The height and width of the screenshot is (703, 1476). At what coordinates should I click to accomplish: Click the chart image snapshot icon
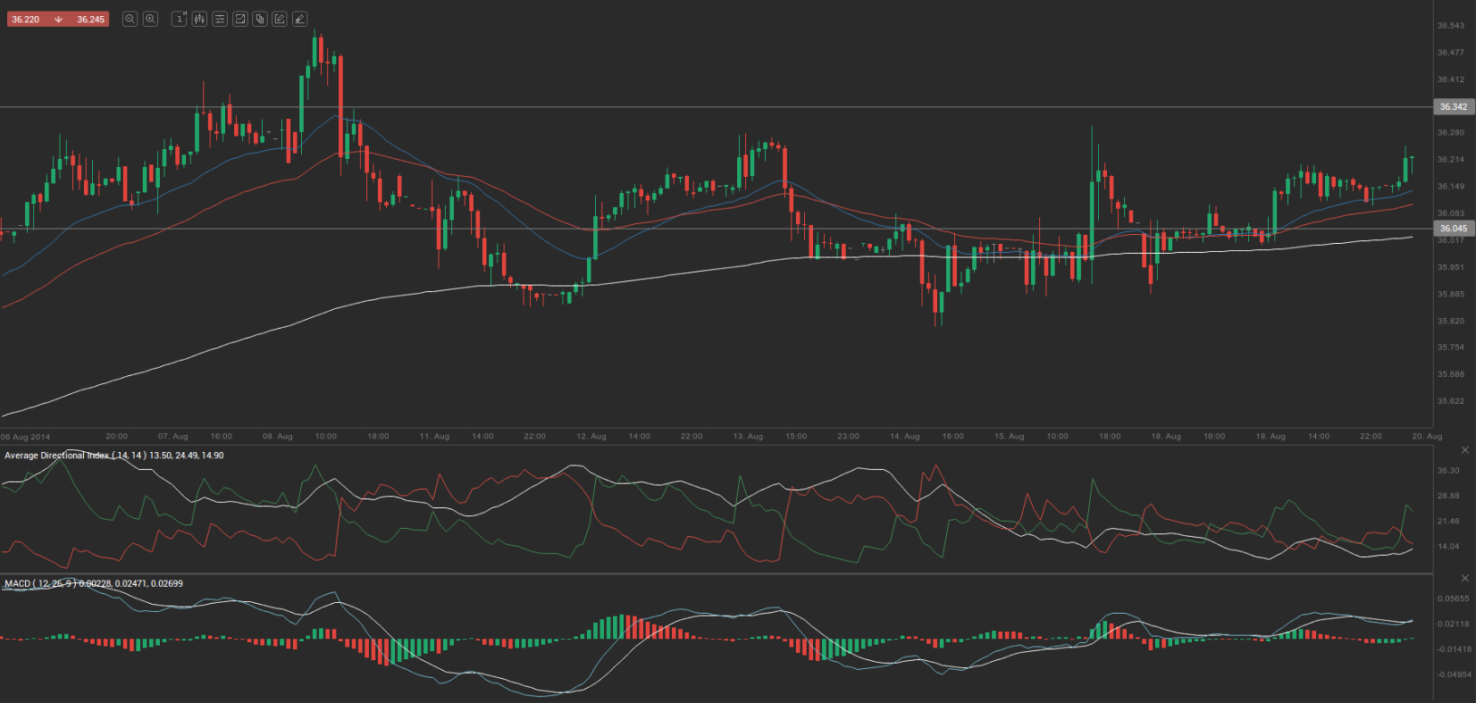click(239, 19)
